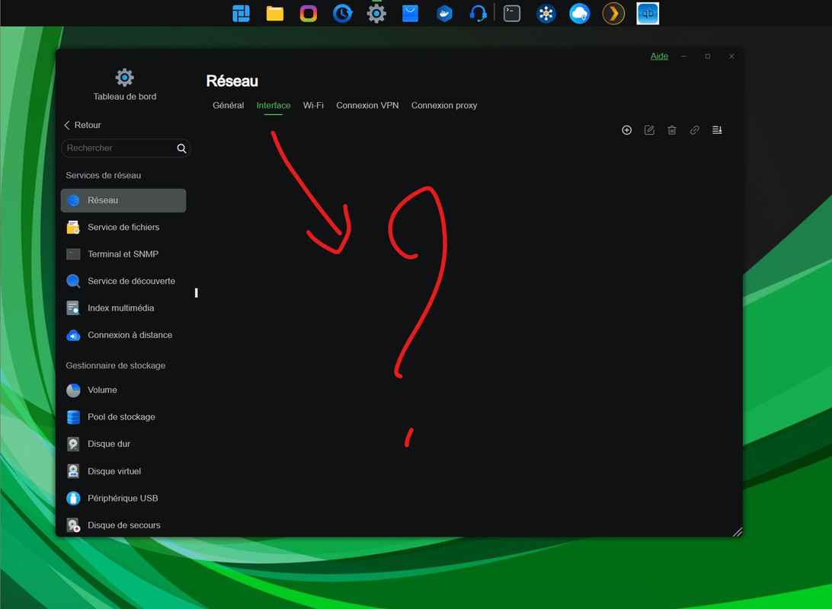
Task: Open Disque dur entry
Action: click(x=123, y=444)
